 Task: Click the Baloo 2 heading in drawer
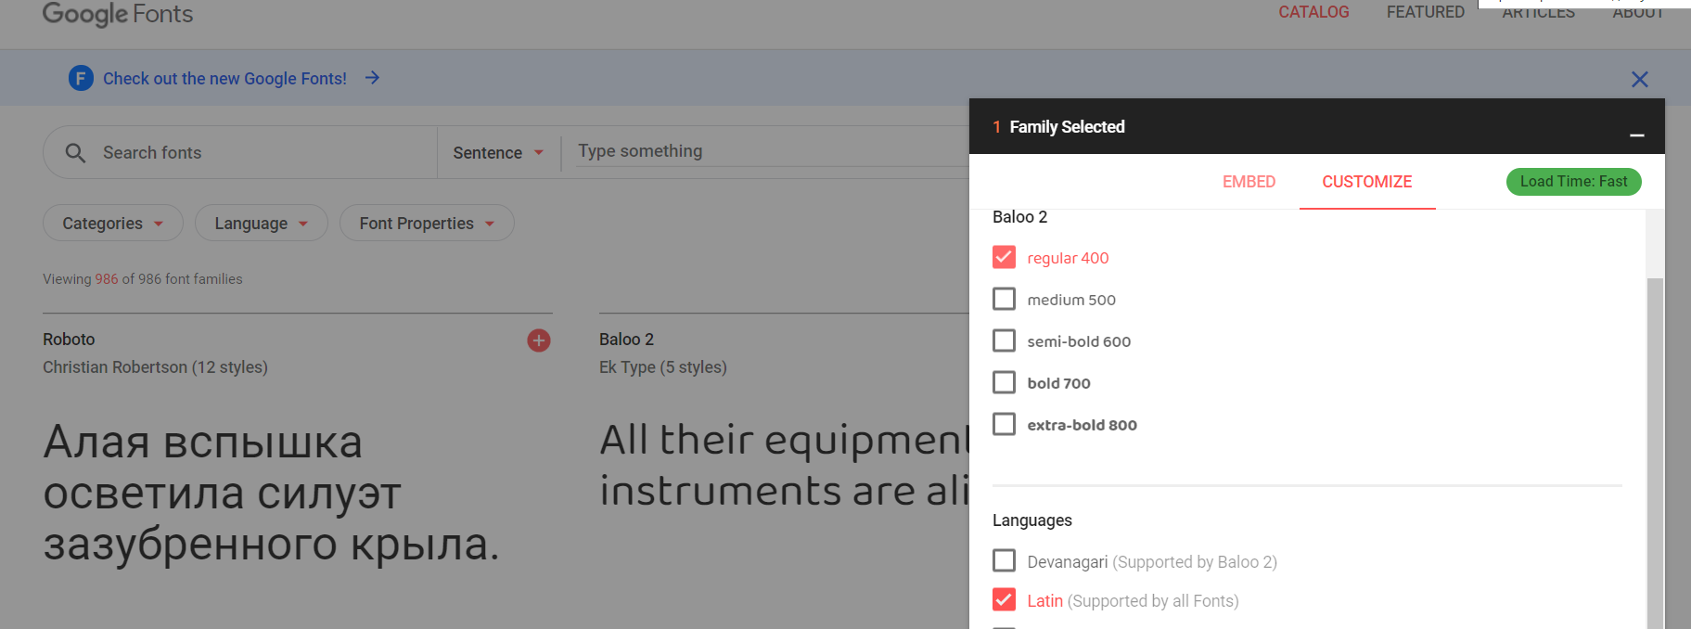click(1019, 217)
